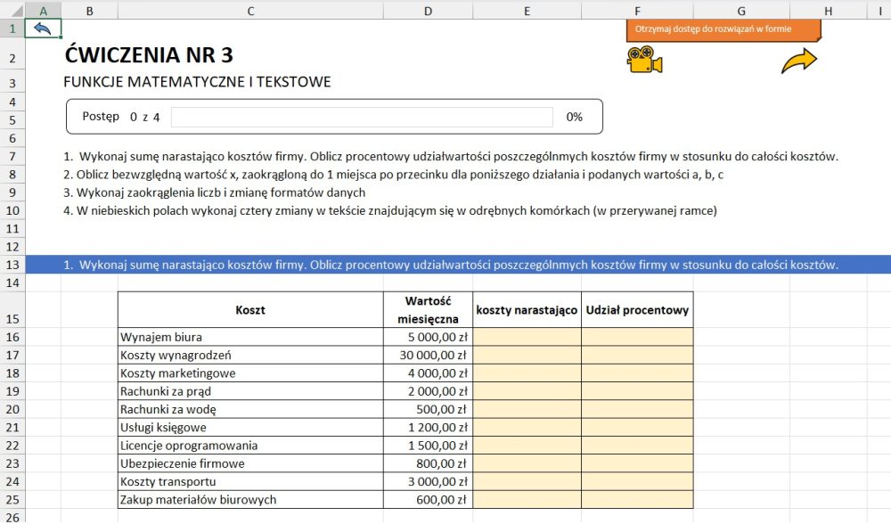Click the '3 000,00 zł' value cell
891x524 pixels.
(428, 481)
